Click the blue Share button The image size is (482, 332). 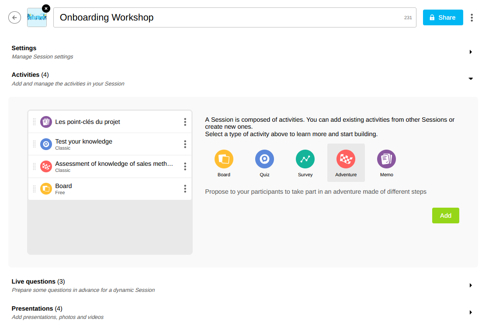[443, 17]
